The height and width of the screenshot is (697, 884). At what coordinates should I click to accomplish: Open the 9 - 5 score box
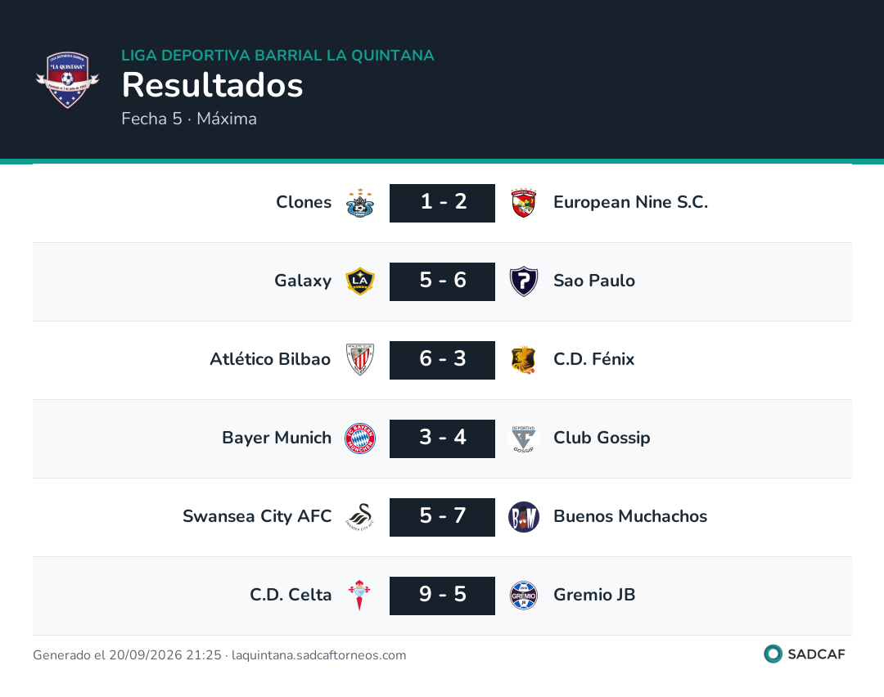click(x=443, y=596)
